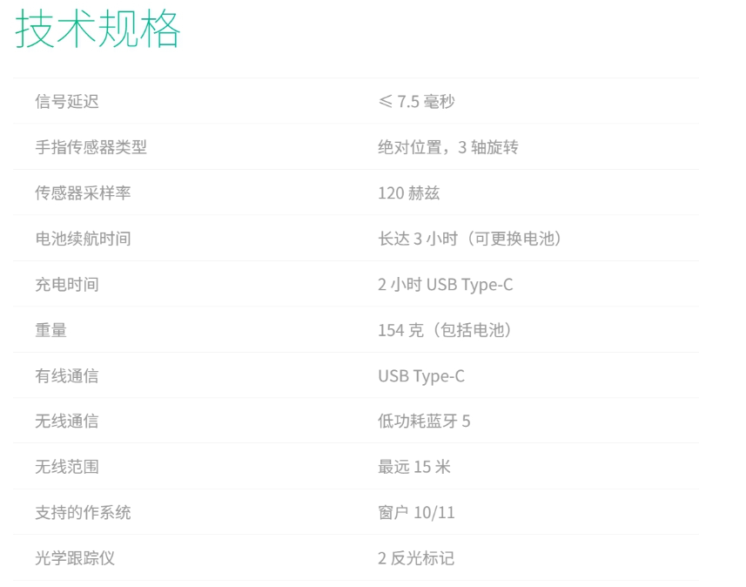
Task: Click the 窗户 10/11 system value
Action: point(416,512)
